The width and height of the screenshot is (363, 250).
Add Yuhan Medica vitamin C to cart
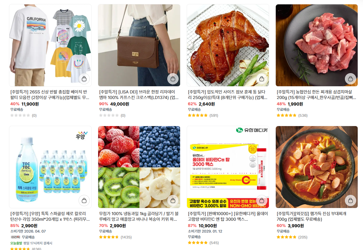(x=262, y=200)
